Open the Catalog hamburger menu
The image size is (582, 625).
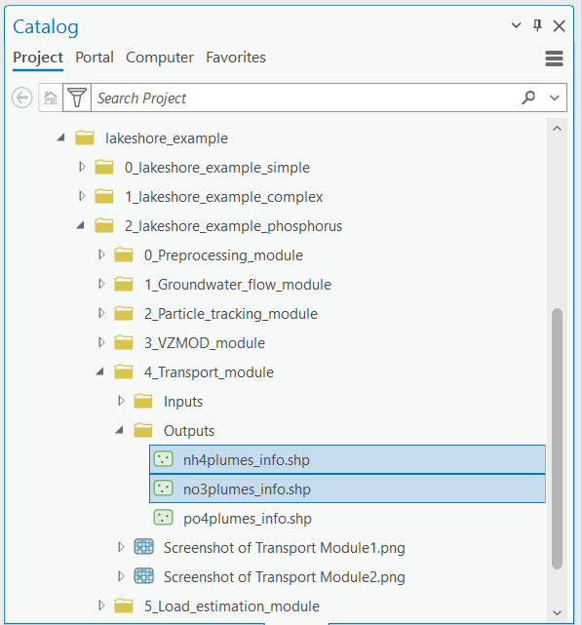[554, 59]
